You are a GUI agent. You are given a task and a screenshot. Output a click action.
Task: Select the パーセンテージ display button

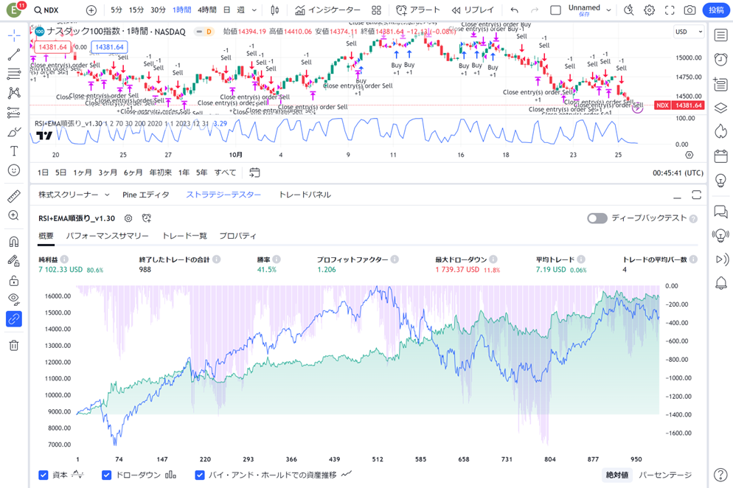pyautogui.click(x=665, y=475)
